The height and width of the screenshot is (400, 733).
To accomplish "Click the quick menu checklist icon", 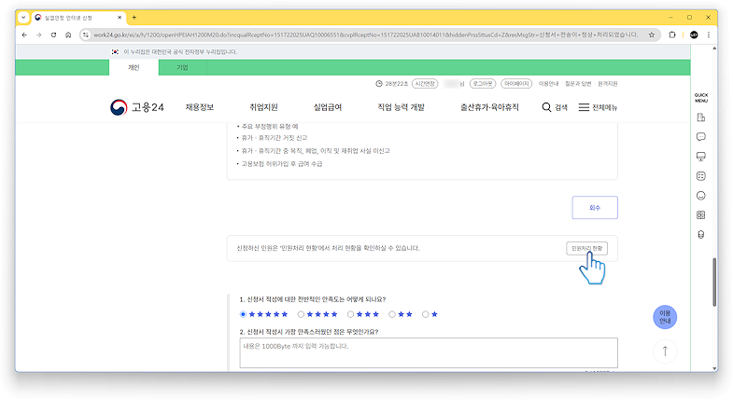I will tap(700, 176).
